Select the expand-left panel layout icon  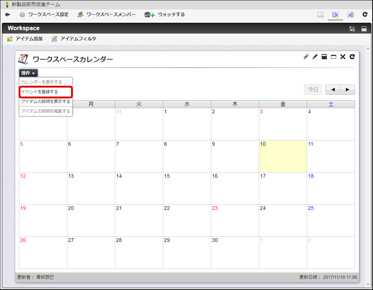tap(350, 15)
